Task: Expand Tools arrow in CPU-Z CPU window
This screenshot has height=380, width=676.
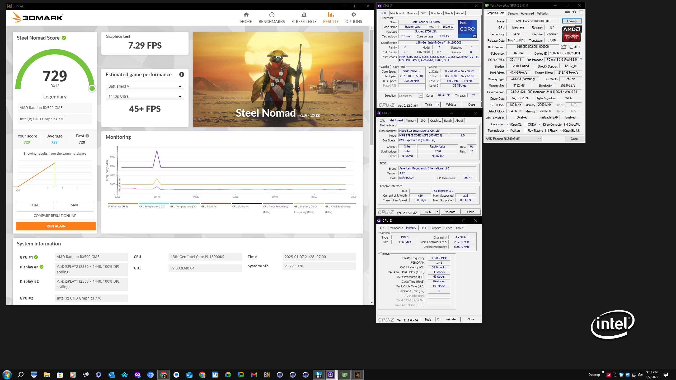Action: coord(438,104)
